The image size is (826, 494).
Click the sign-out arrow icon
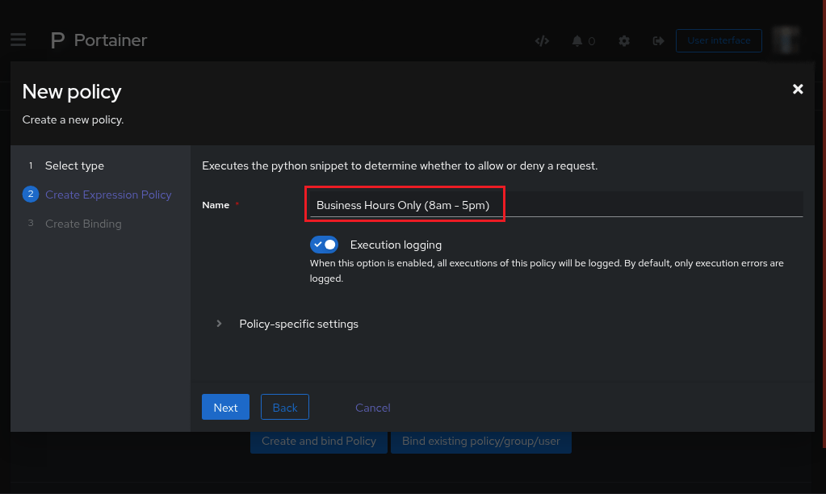pos(658,41)
